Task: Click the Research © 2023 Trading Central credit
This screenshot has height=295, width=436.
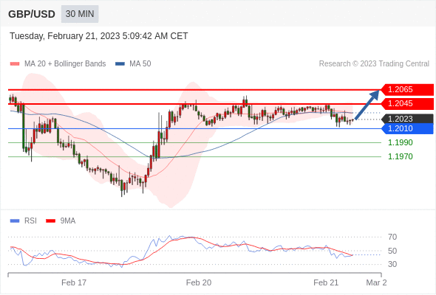Action: click(x=374, y=64)
